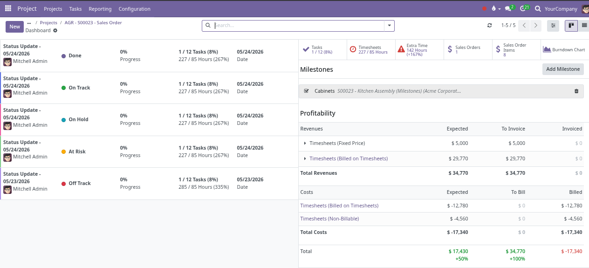The height and width of the screenshot is (268, 589).
Task: Open the Done status update row title
Action: coord(22,50)
